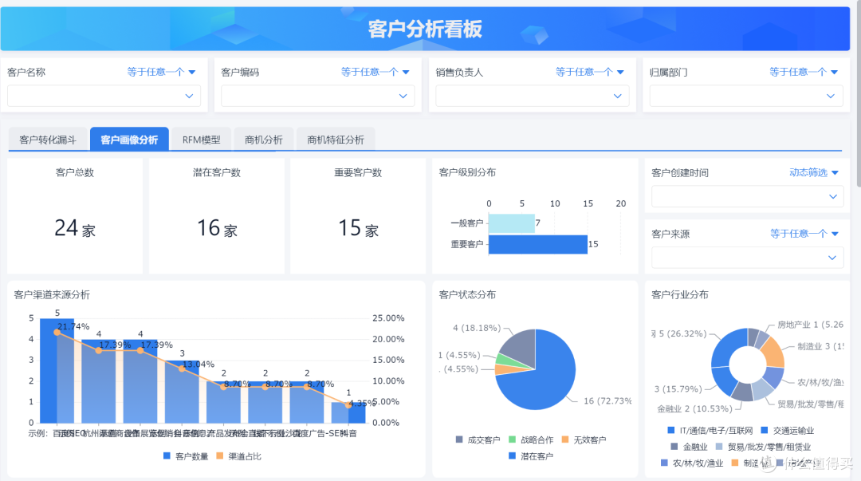Click the 客户级别分布 chart title
Image resolution: width=861 pixels, height=481 pixels.
[467, 172]
